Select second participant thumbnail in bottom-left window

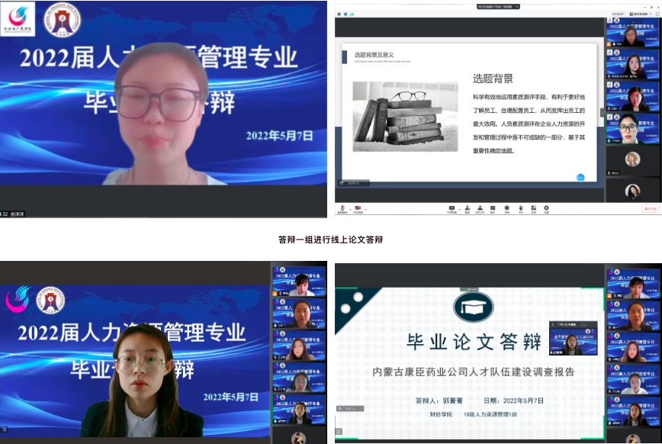[x=299, y=314]
